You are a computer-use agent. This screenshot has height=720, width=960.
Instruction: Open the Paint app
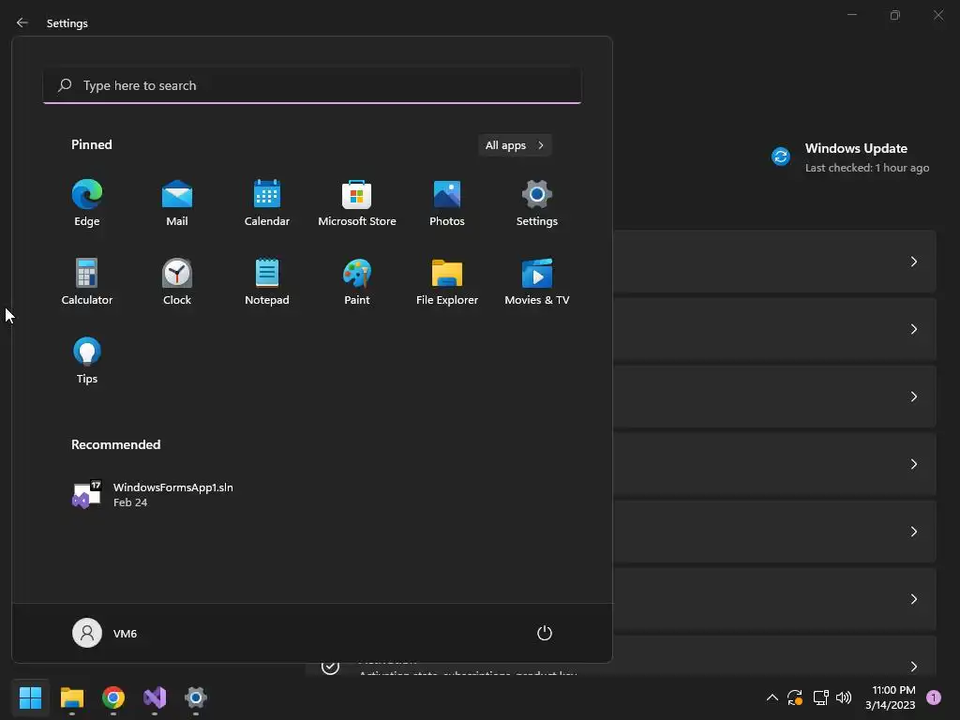[x=357, y=282]
